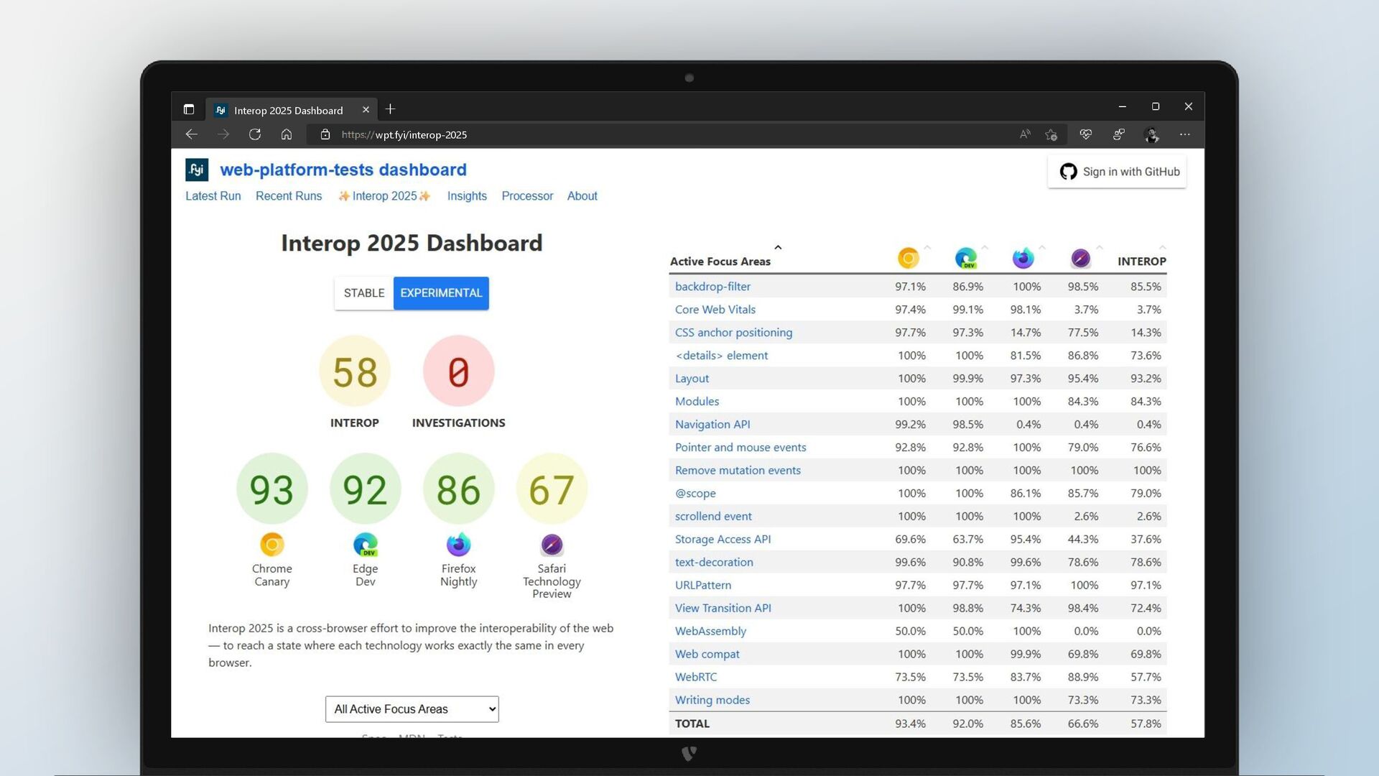This screenshot has height=776, width=1379.
Task: Click the browser forward arrow
Action: pyautogui.click(x=223, y=134)
